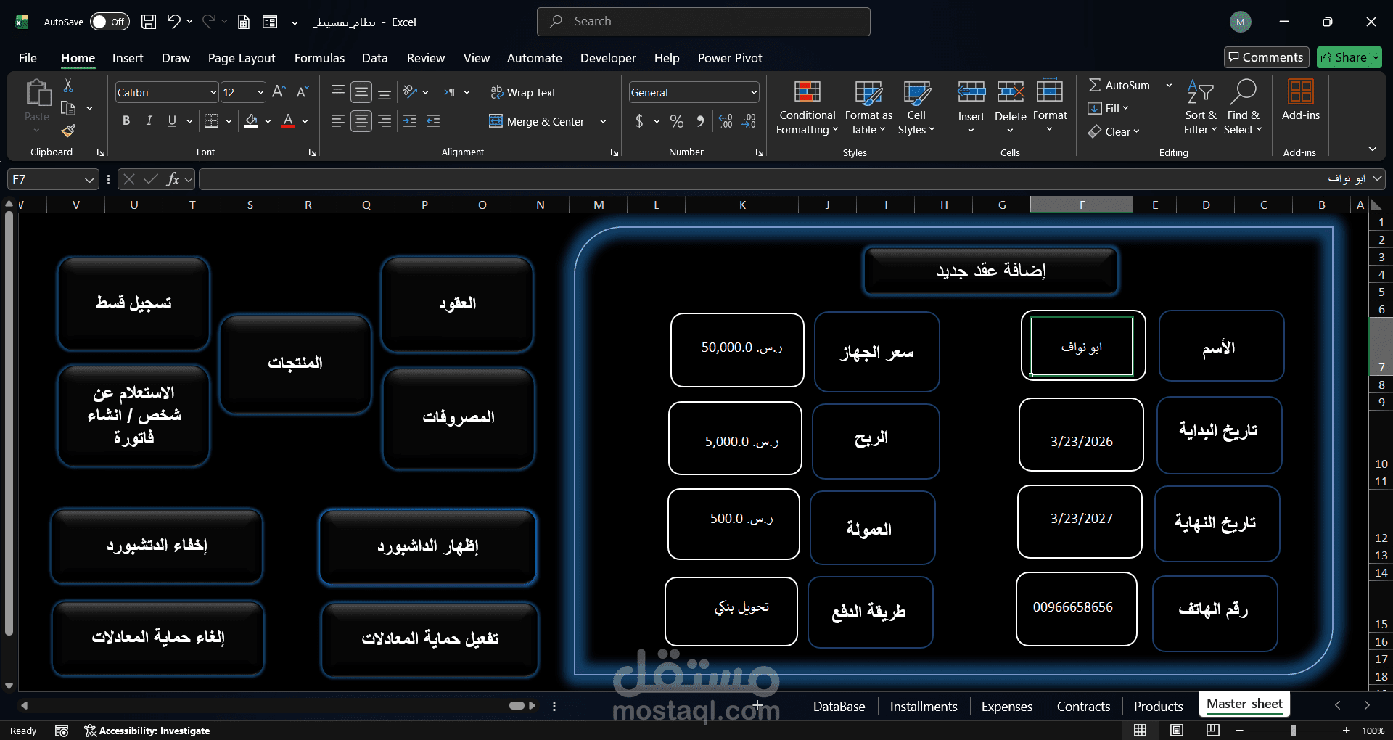Click the Format as Table icon
The image size is (1393, 740).
(x=868, y=107)
